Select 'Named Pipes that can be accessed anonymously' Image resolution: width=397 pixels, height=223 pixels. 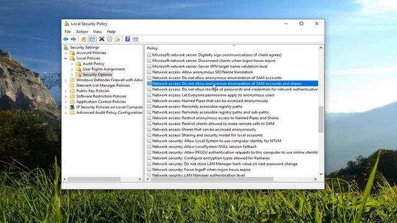point(210,100)
